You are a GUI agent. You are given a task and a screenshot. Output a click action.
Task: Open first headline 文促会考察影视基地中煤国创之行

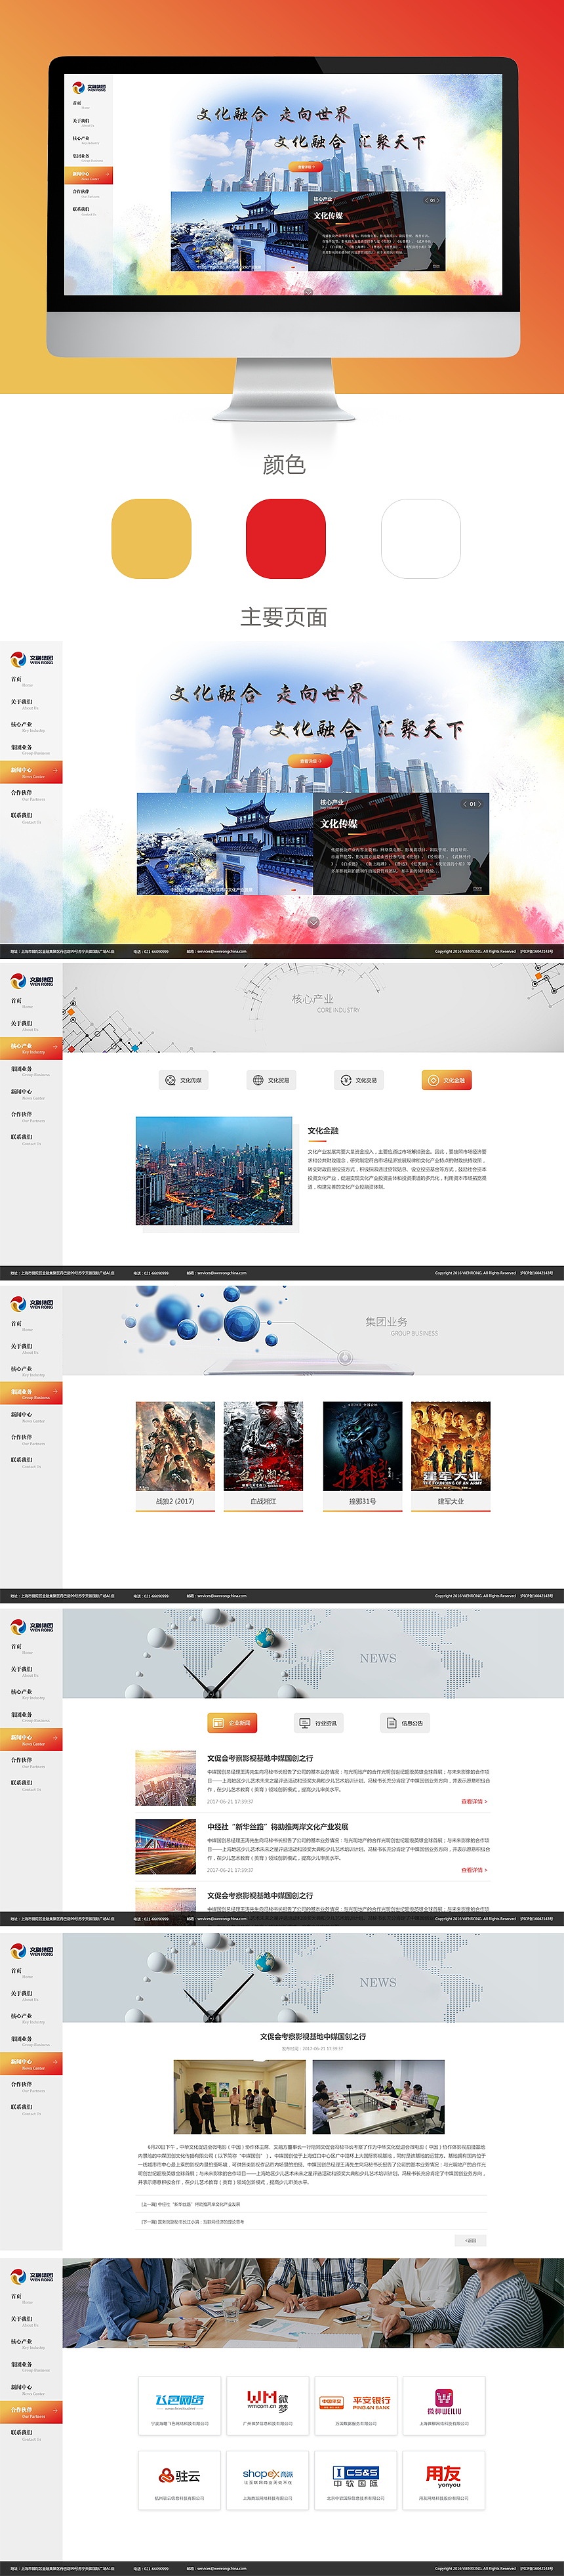click(260, 1758)
